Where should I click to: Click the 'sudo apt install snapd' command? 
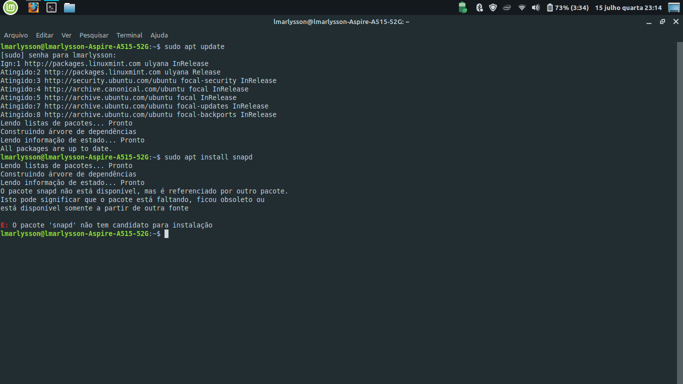coord(208,157)
